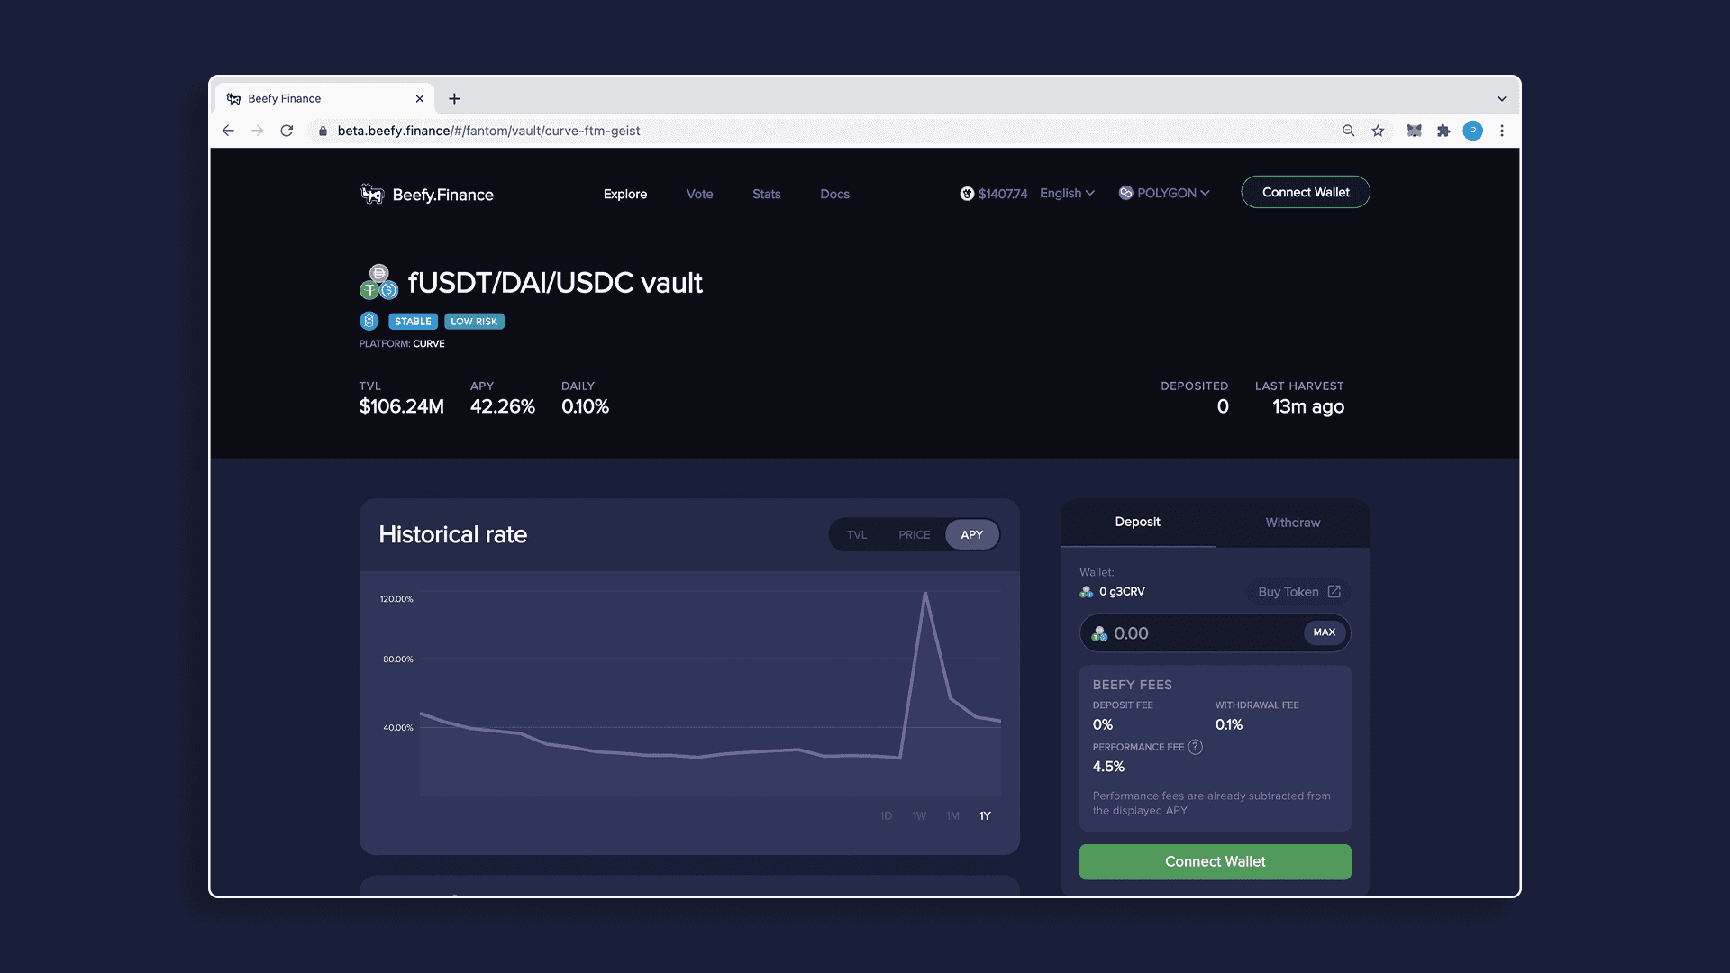This screenshot has height=973, width=1730.
Task: Click the vault pair icon next to fUSDT/DAI/USDC
Action: (379, 282)
